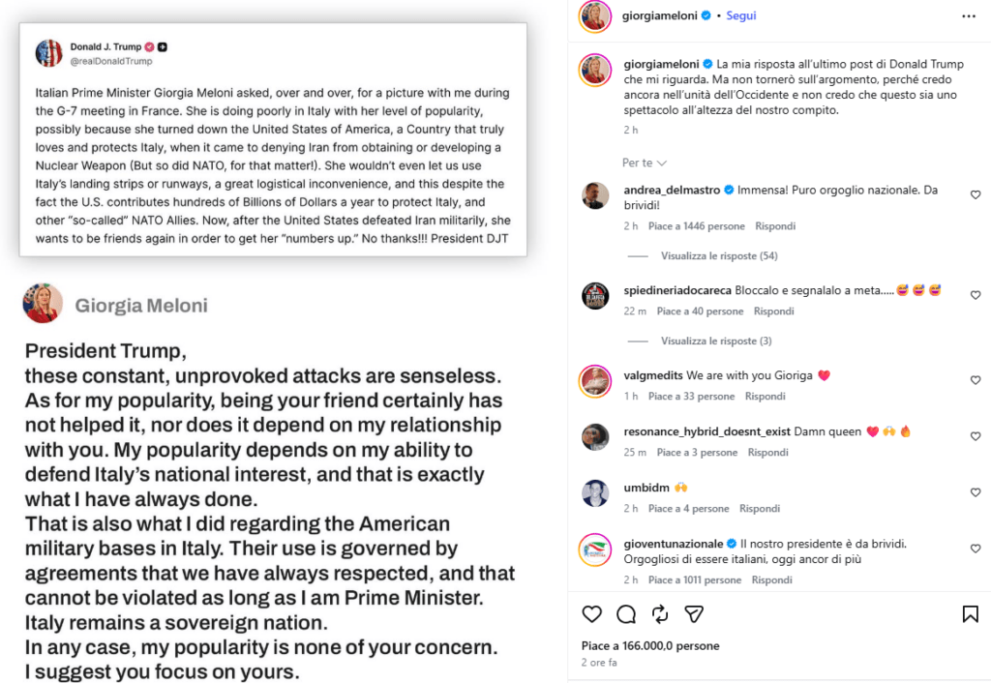Like the valgmedits comment heart
The width and height of the screenshot is (991, 683).
click(x=976, y=380)
